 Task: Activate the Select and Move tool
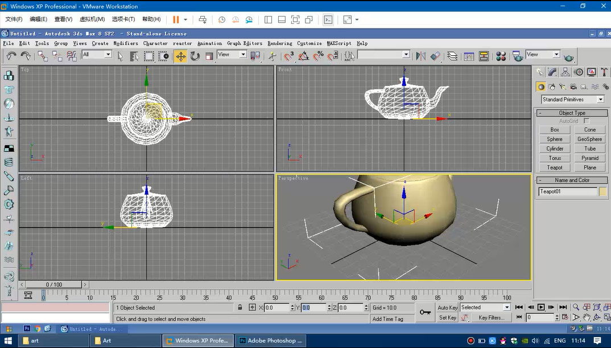point(180,56)
